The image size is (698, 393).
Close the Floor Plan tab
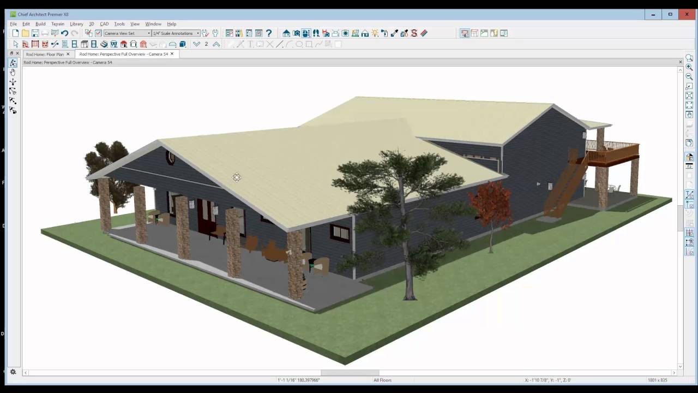coord(68,54)
